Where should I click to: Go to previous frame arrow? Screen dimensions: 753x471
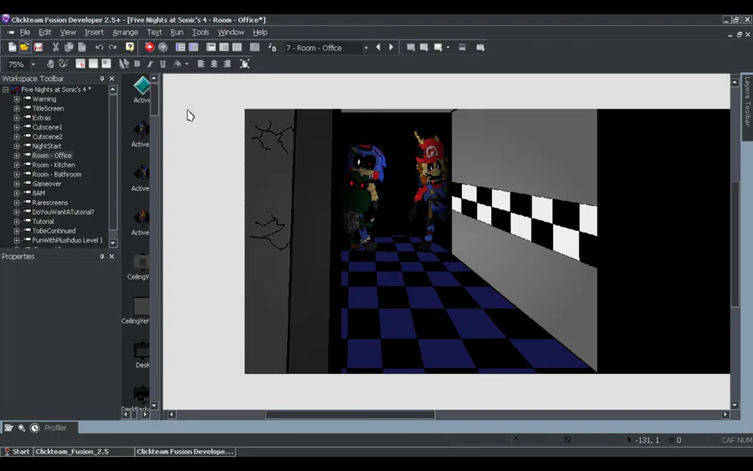[378, 47]
